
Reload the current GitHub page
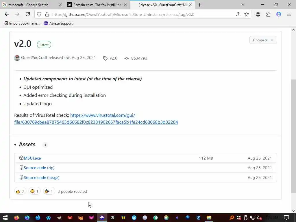point(28,14)
